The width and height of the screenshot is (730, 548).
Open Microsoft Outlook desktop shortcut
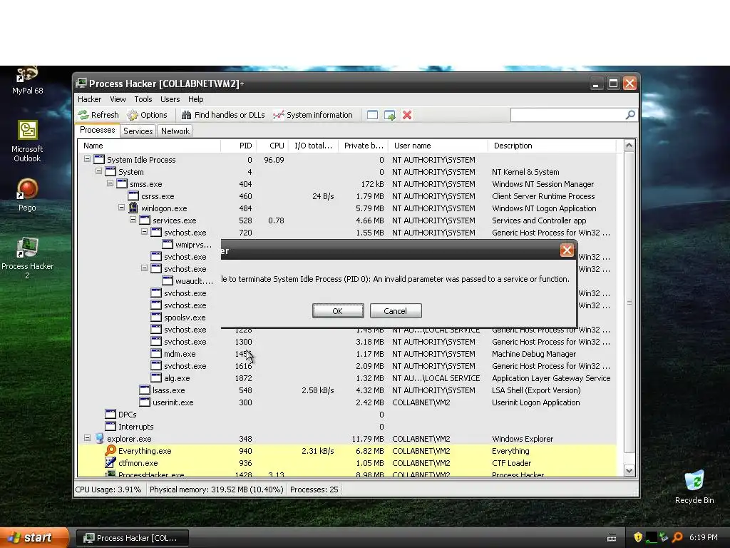(x=28, y=141)
